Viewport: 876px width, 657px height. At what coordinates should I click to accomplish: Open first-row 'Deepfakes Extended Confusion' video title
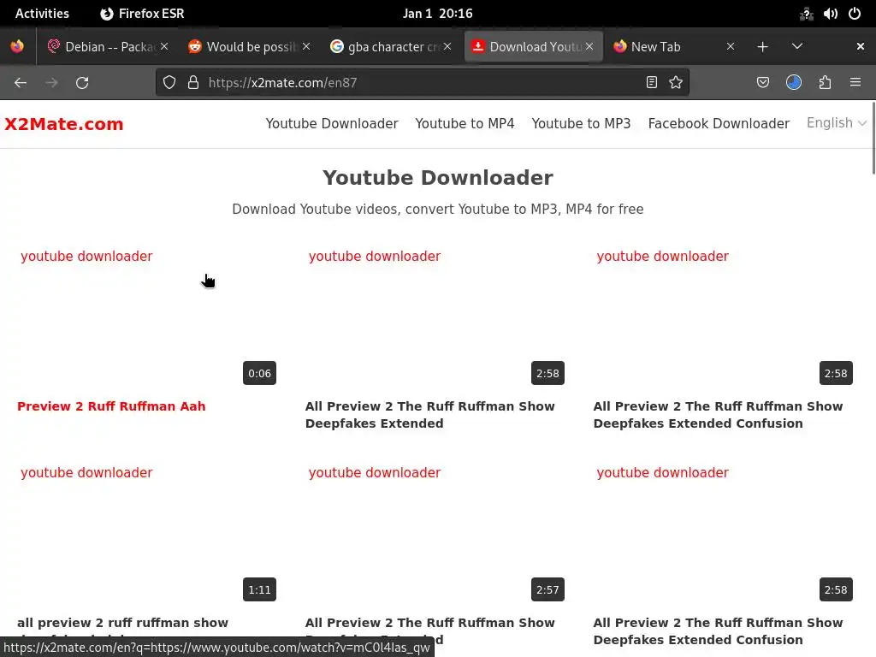[x=718, y=415]
